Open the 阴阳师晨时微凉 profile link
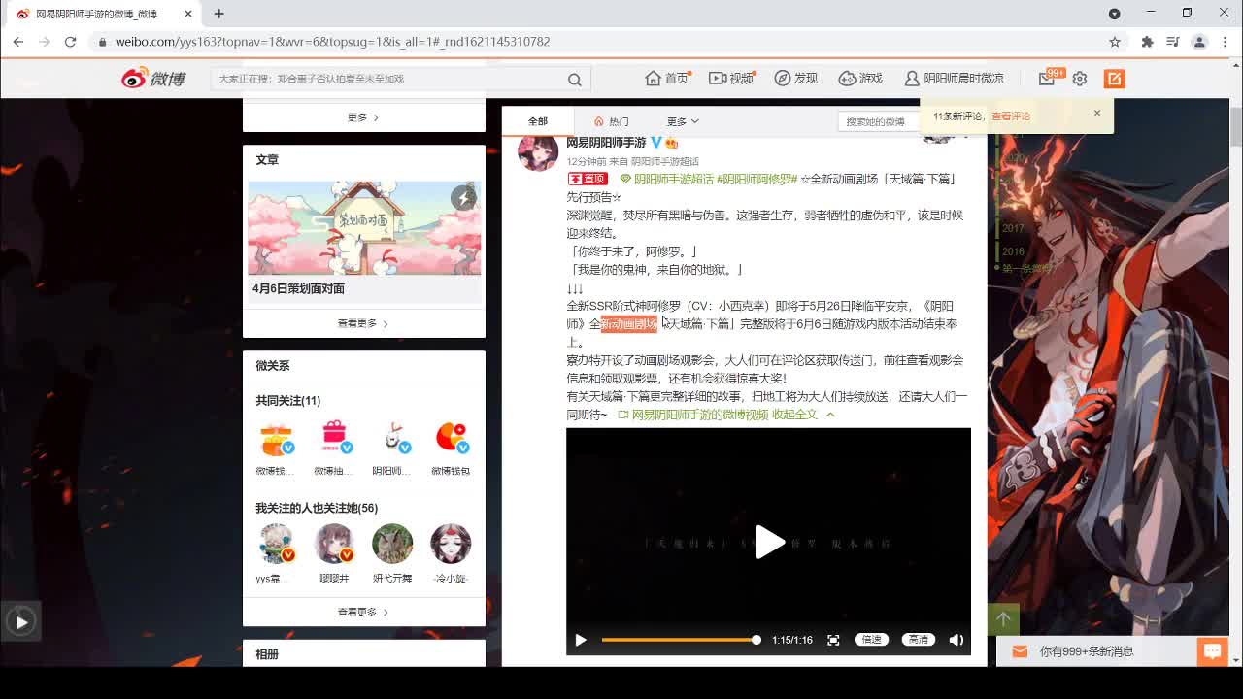 [954, 79]
